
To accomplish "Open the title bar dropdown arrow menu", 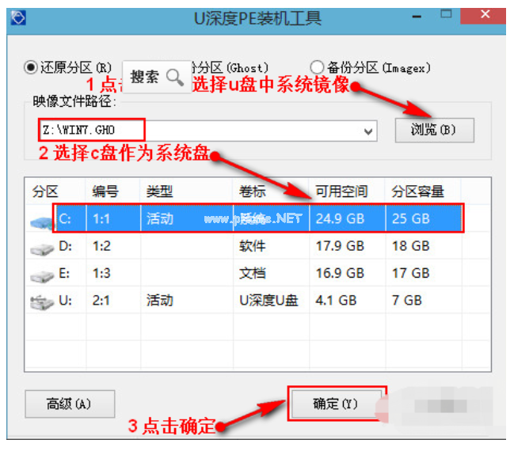I will (x=414, y=15).
